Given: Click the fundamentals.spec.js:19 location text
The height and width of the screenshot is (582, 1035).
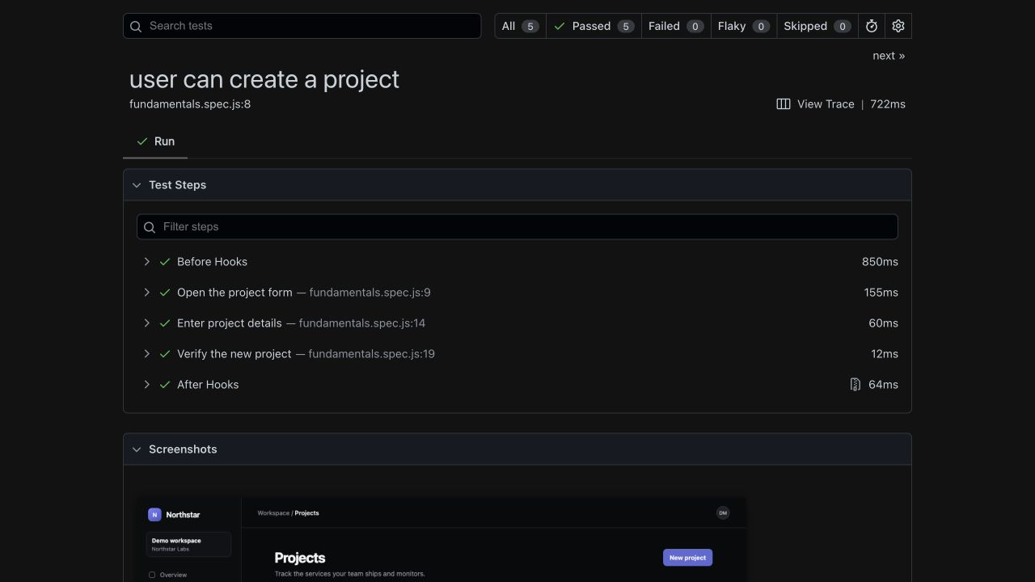Looking at the screenshot, I should click(x=372, y=354).
